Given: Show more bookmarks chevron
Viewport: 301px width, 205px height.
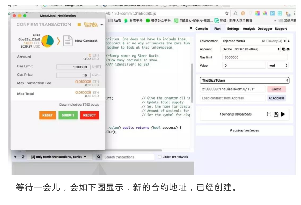Looking at the screenshot, I should coord(275,20).
